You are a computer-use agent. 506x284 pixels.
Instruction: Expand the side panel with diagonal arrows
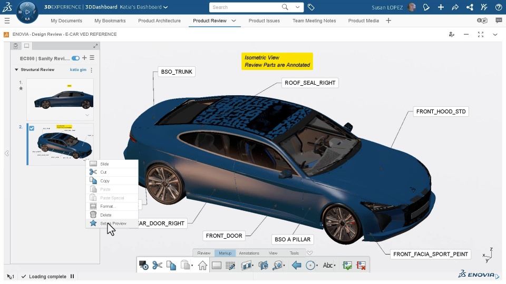tap(95, 46)
